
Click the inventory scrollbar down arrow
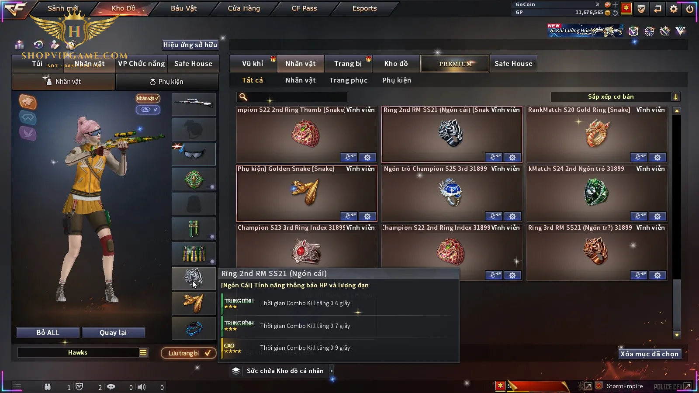click(x=677, y=335)
